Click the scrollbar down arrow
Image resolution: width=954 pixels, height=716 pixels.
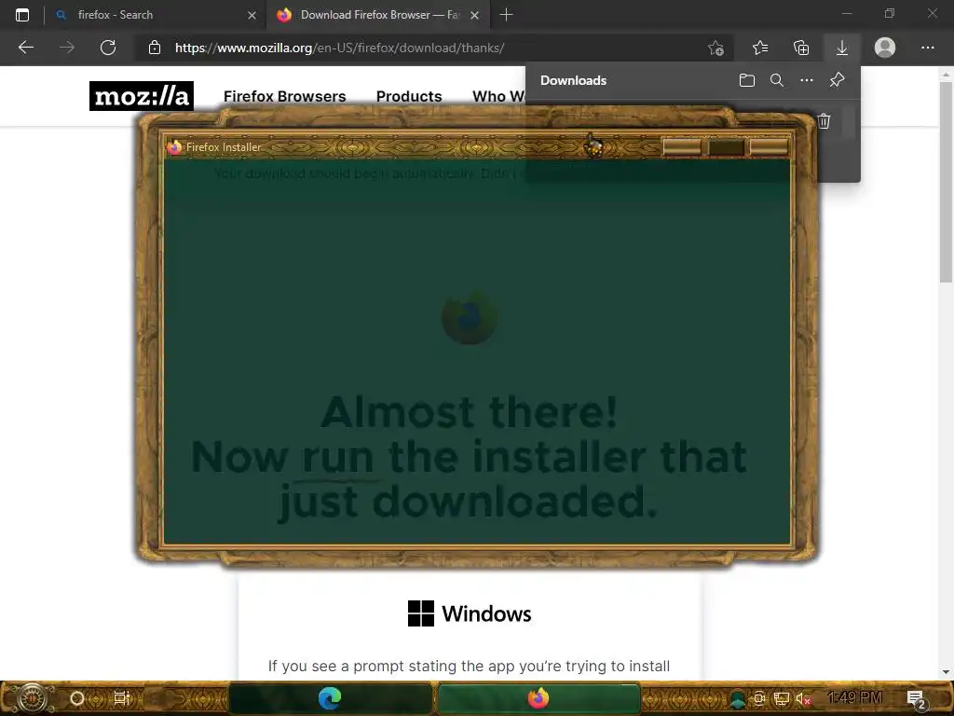tap(946, 673)
